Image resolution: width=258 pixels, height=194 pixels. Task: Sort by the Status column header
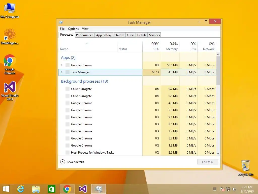[130, 46]
